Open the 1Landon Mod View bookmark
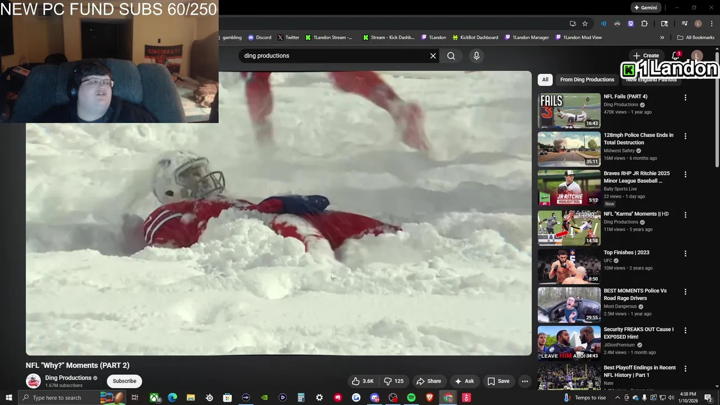The height and width of the screenshot is (405, 720). point(578,38)
